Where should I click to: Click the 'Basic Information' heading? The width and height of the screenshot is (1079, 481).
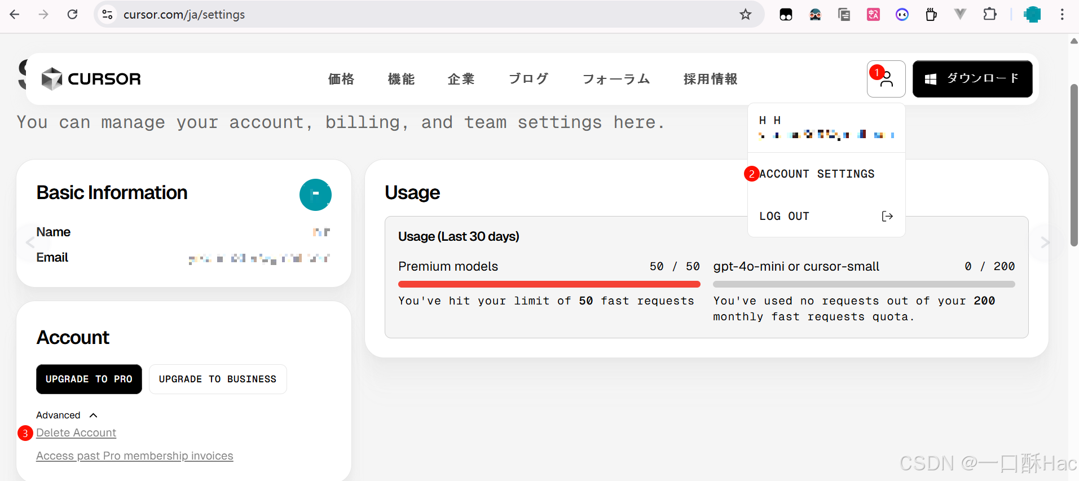tap(112, 193)
